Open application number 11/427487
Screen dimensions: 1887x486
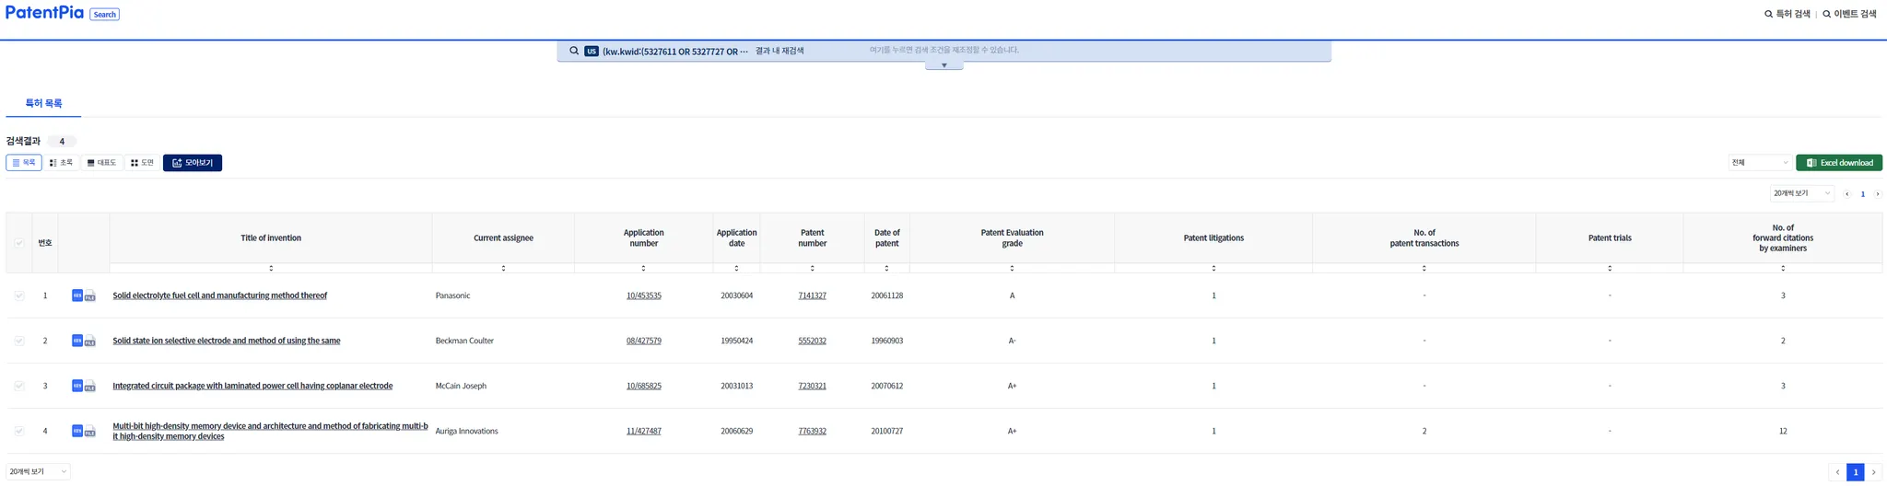click(x=643, y=431)
